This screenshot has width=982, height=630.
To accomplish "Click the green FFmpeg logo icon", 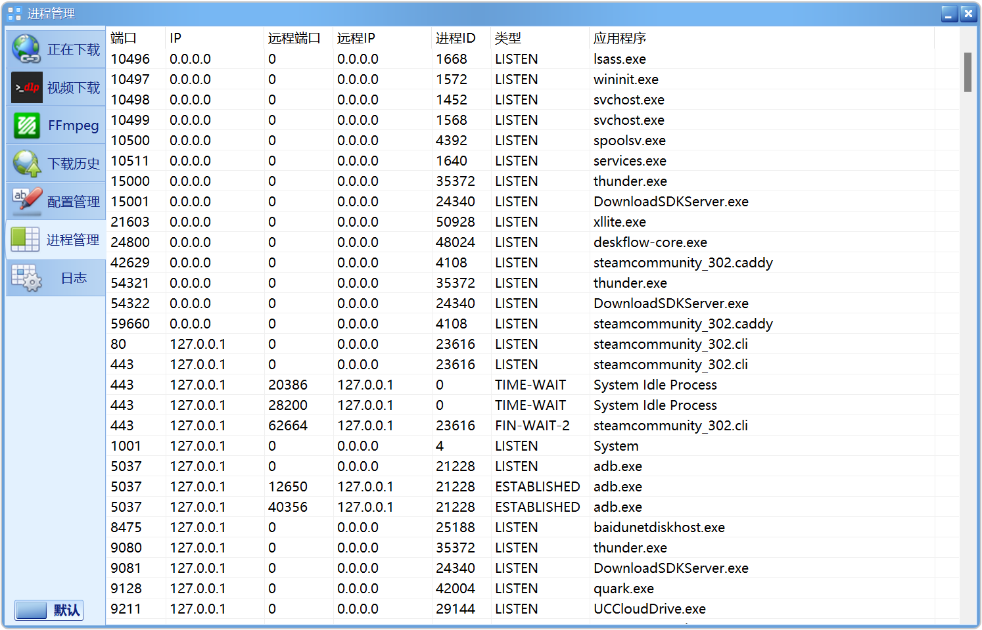I will pyautogui.click(x=27, y=125).
